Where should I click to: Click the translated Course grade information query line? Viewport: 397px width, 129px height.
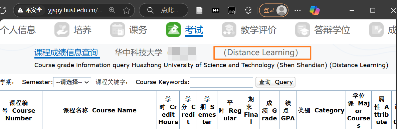211,65
